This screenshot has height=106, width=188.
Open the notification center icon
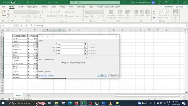point(184,103)
